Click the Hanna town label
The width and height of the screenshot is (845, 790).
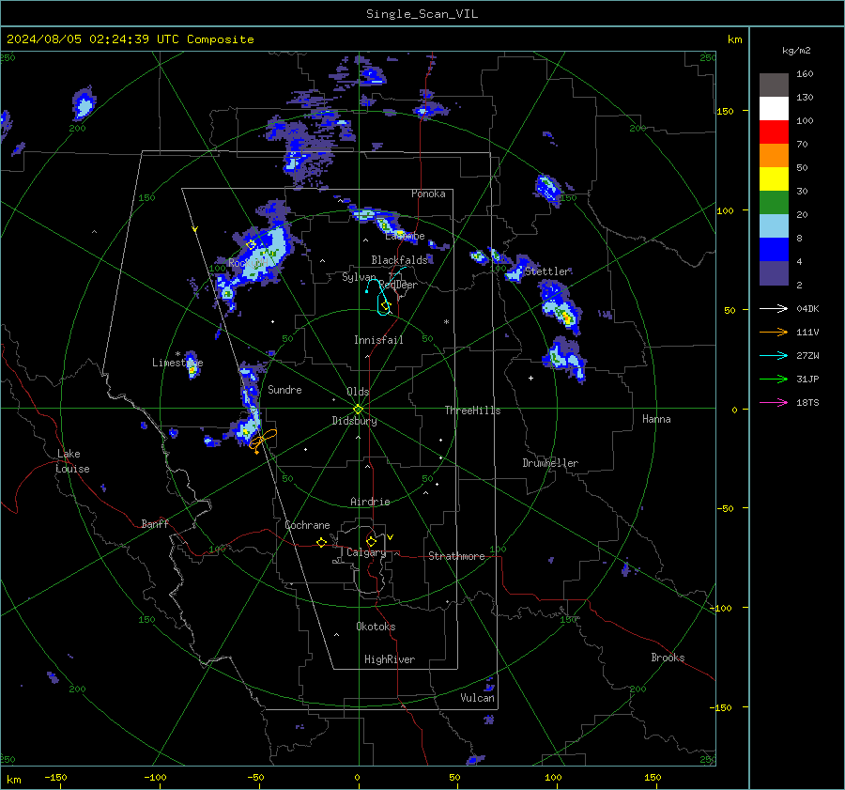pos(656,419)
